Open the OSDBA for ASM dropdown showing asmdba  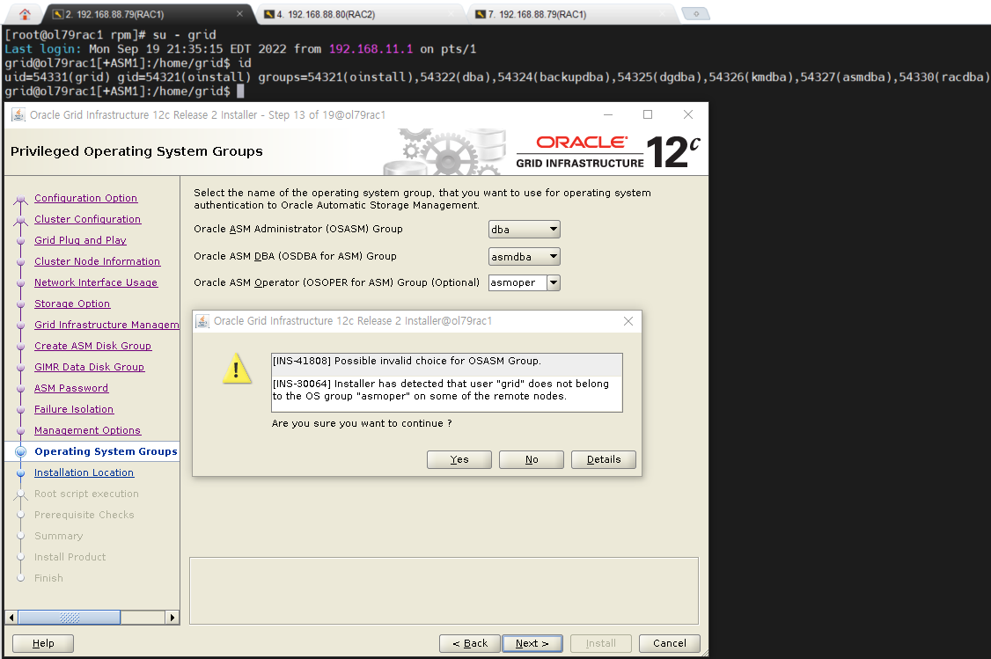524,257
